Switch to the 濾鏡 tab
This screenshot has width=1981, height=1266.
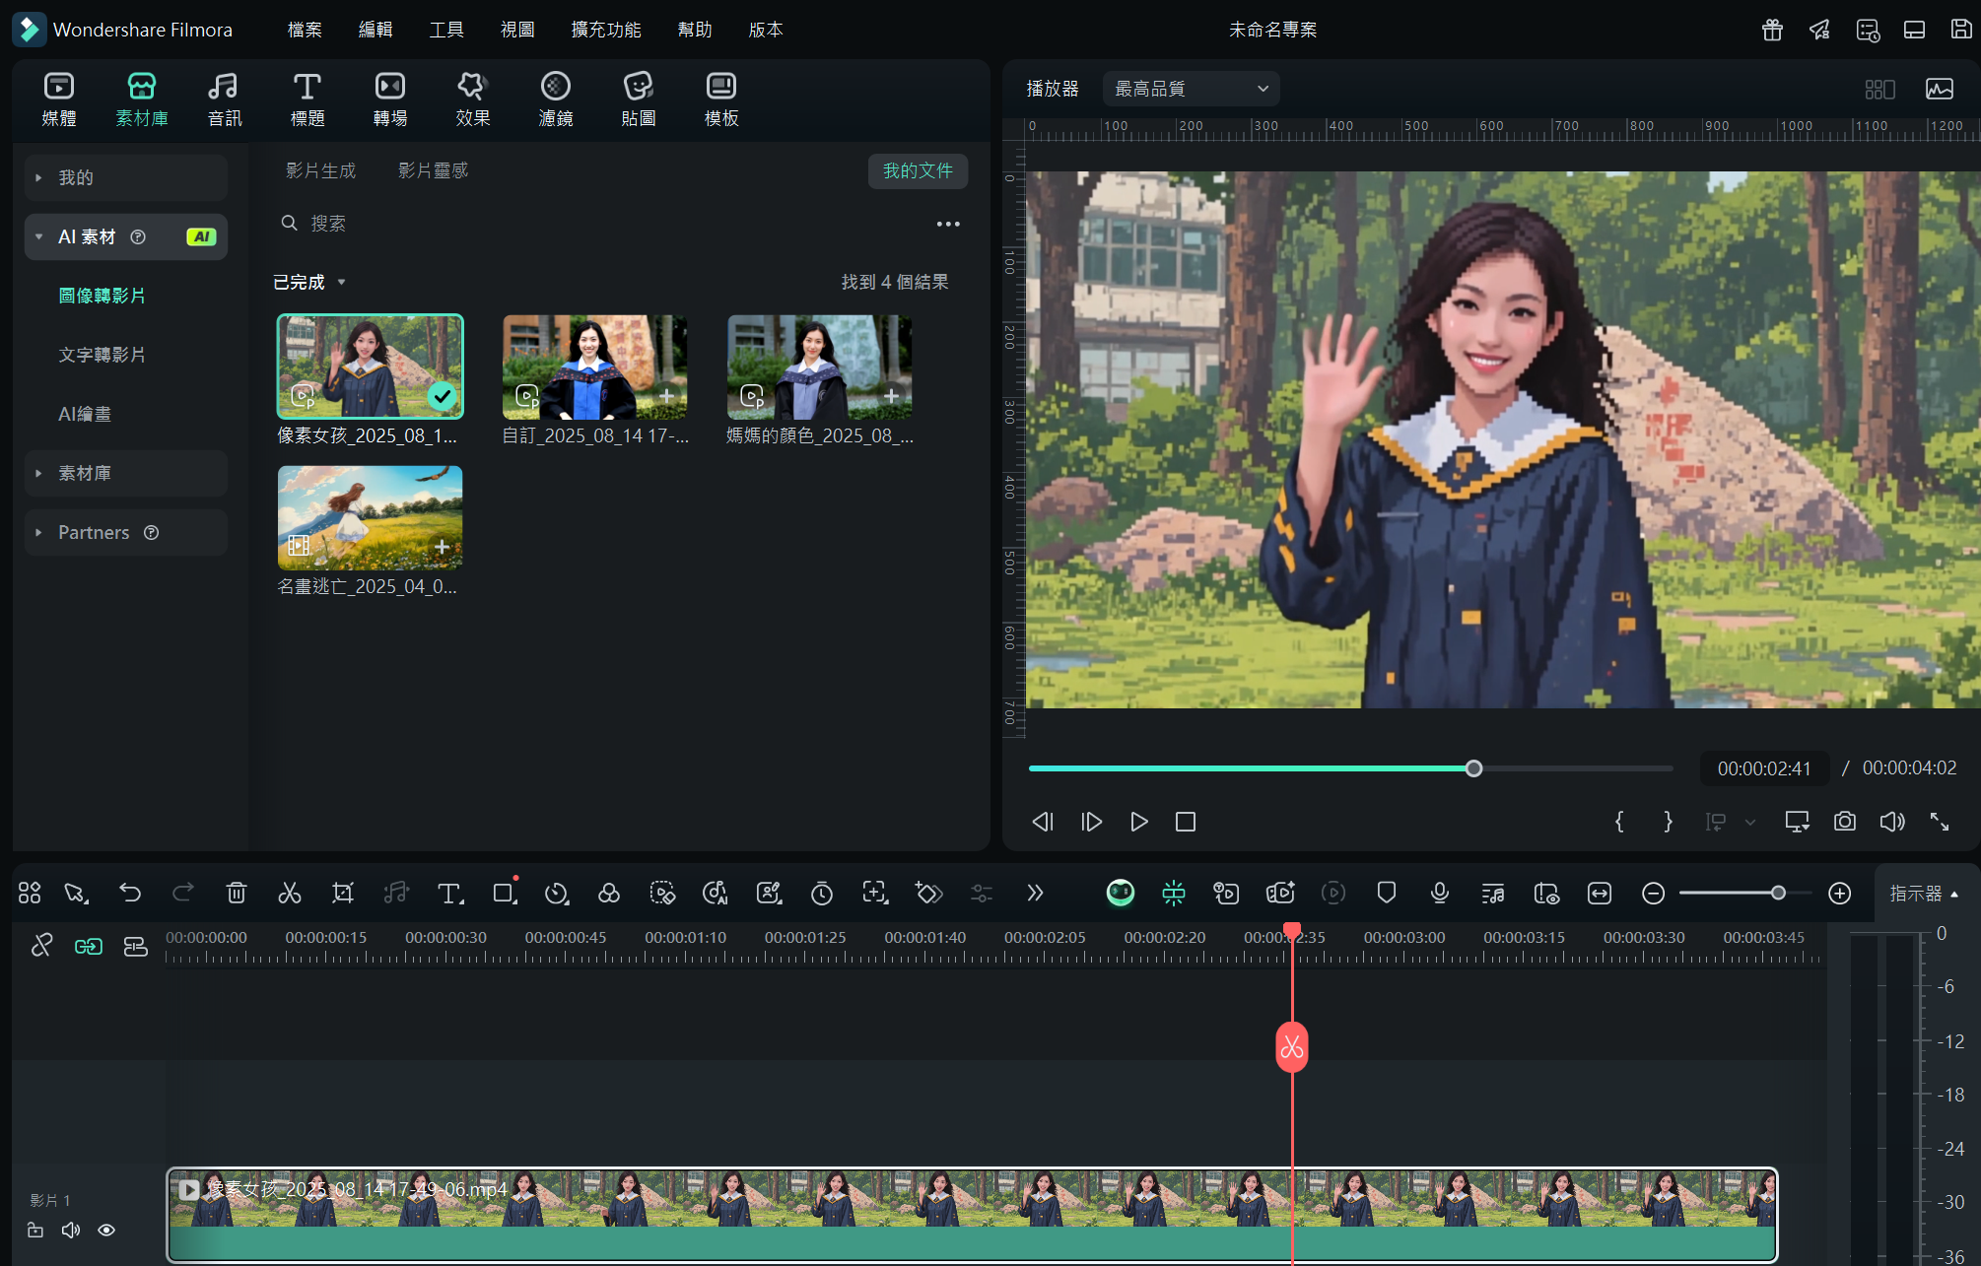coord(556,100)
